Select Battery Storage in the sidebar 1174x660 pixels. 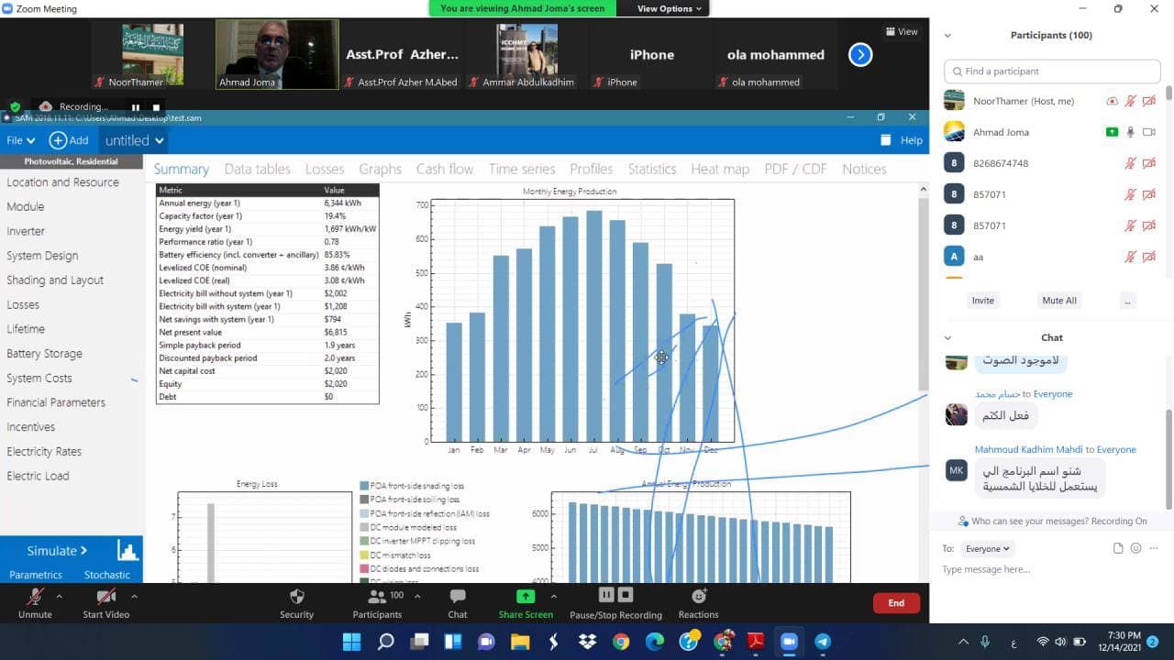point(44,353)
